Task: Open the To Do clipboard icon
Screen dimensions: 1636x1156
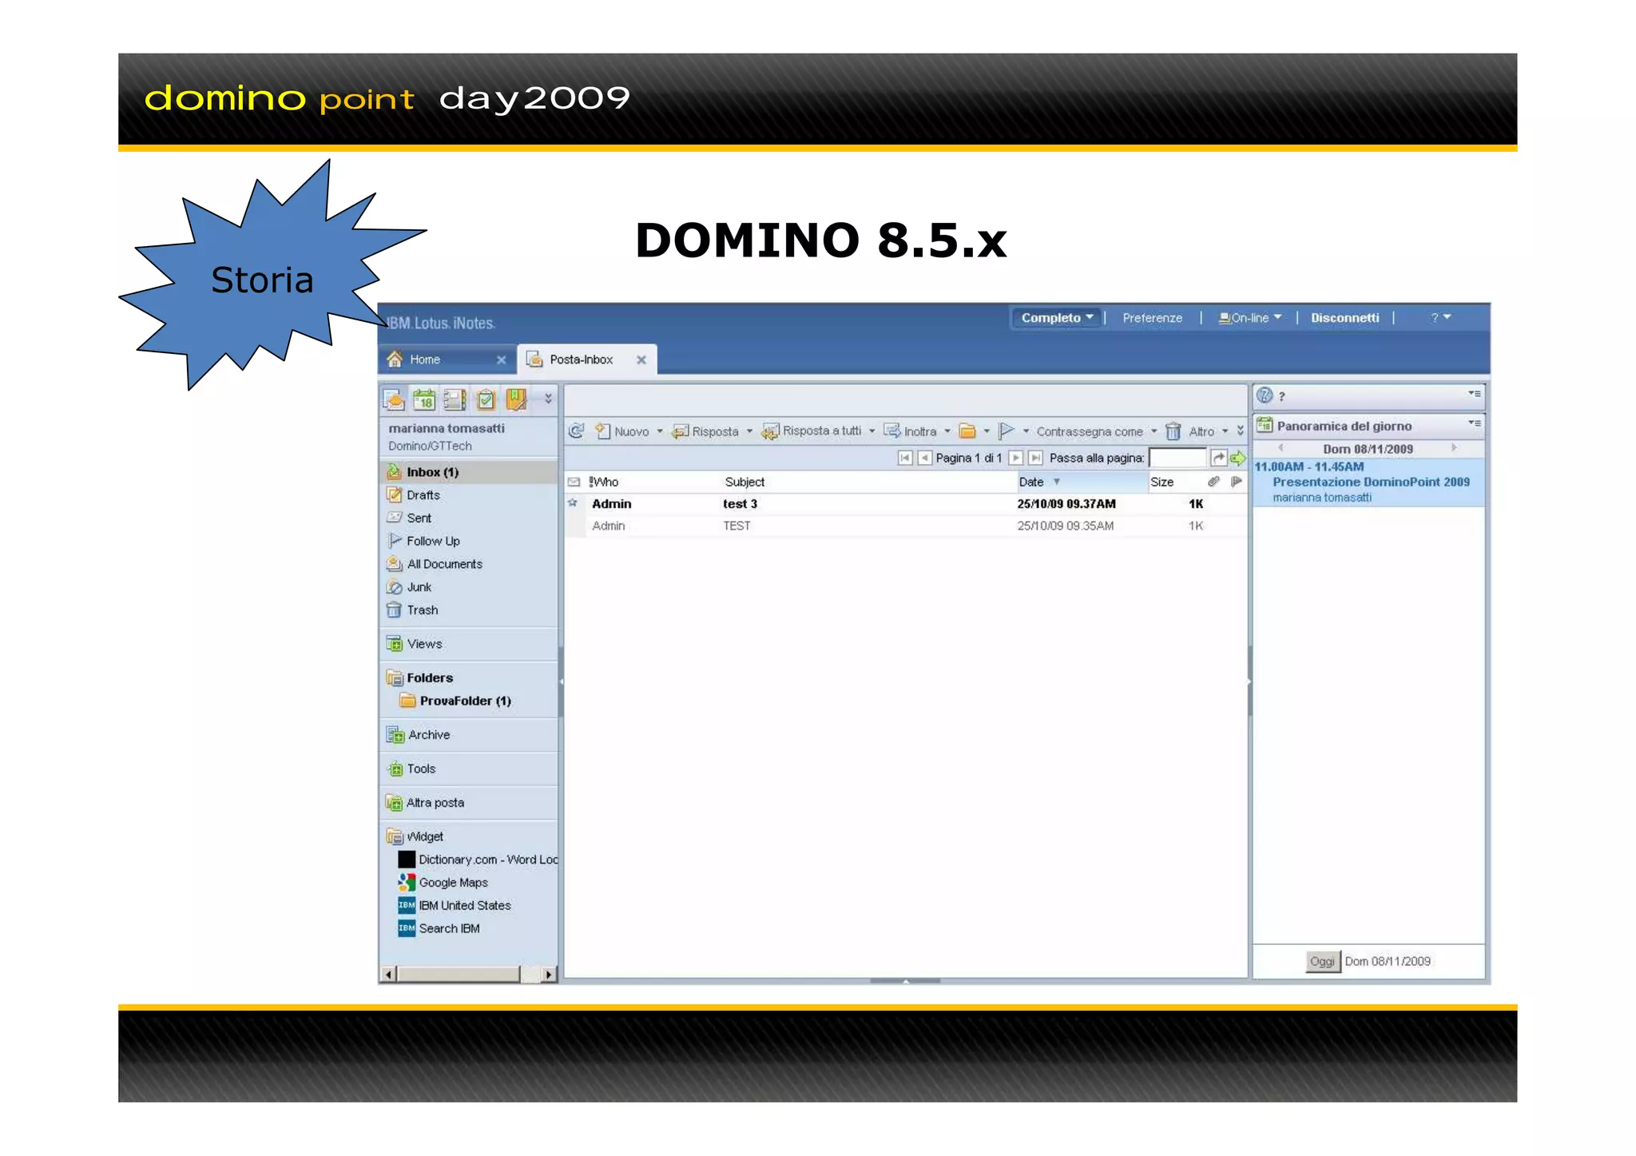Action: pyautogui.click(x=486, y=399)
